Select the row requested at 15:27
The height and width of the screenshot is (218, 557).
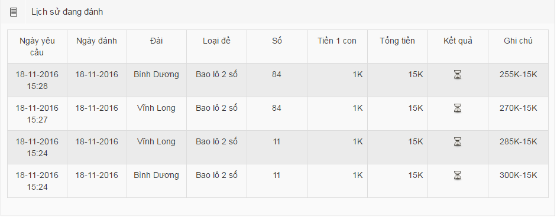pyautogui.click(x=278, y=114)
